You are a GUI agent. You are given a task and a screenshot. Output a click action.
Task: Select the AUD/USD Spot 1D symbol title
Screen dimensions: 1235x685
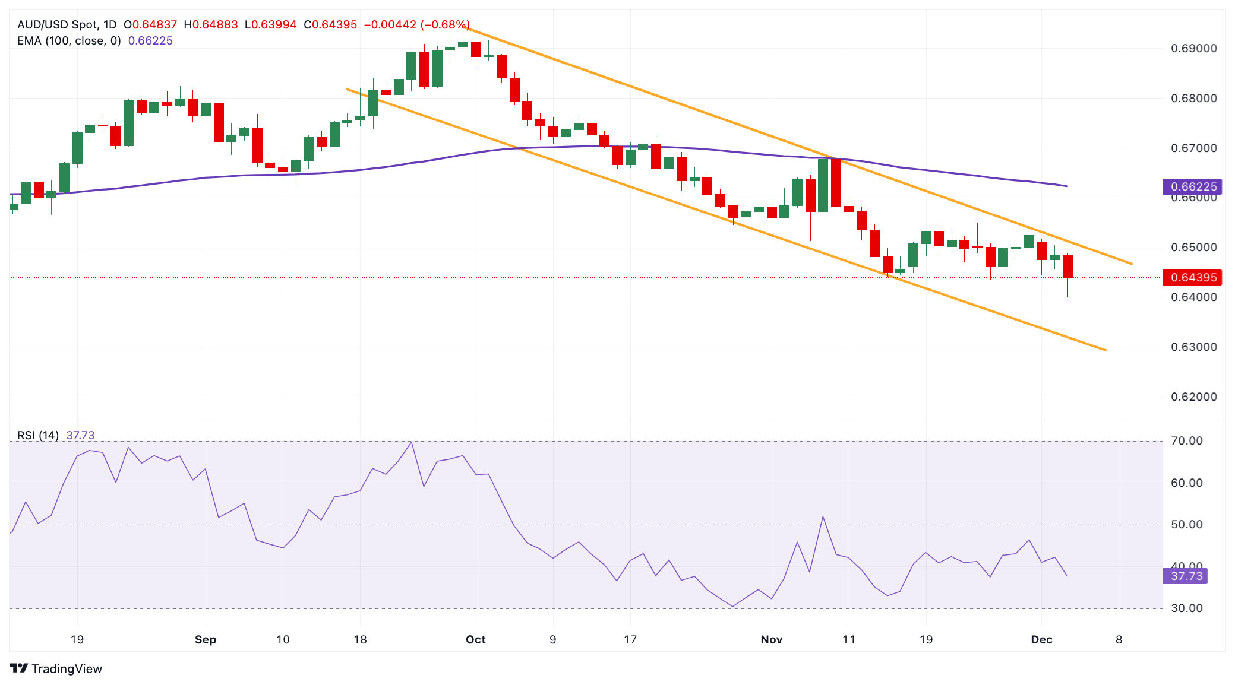pyautogui.click(x=67, y=24)
